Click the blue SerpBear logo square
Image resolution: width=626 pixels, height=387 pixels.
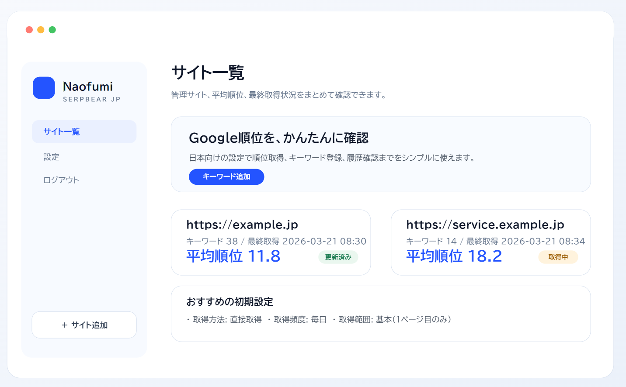(44, 88)
